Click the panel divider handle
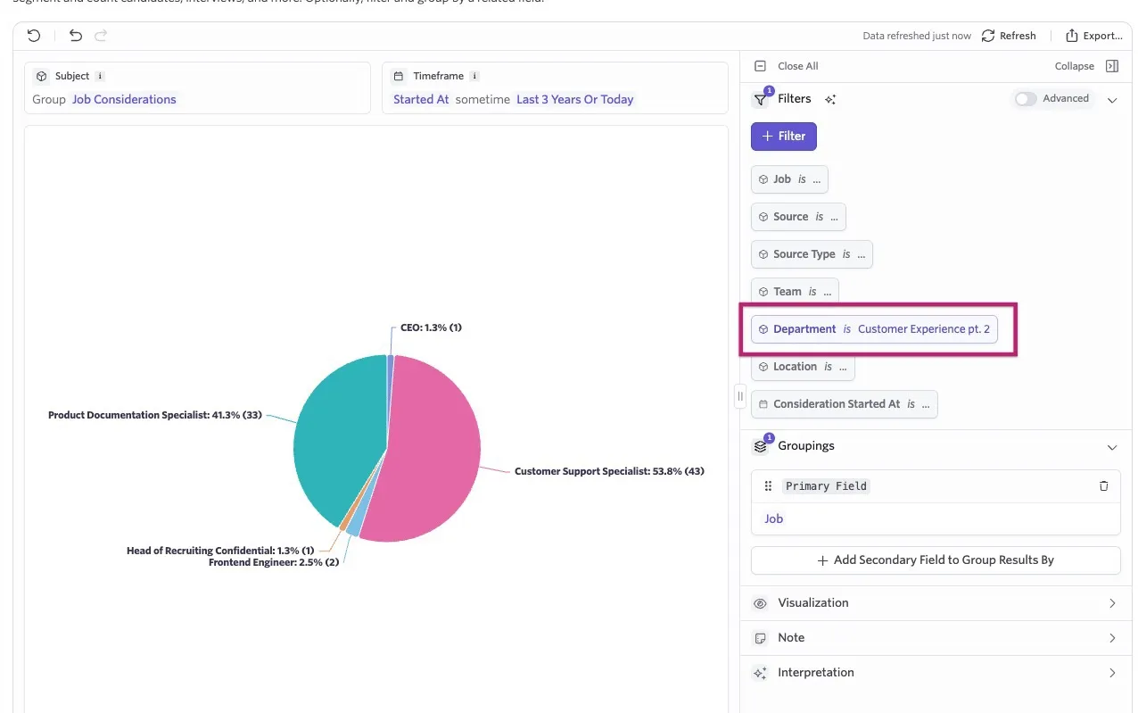The width and height of the screenshot is (1138, 713). pos(740,396)
